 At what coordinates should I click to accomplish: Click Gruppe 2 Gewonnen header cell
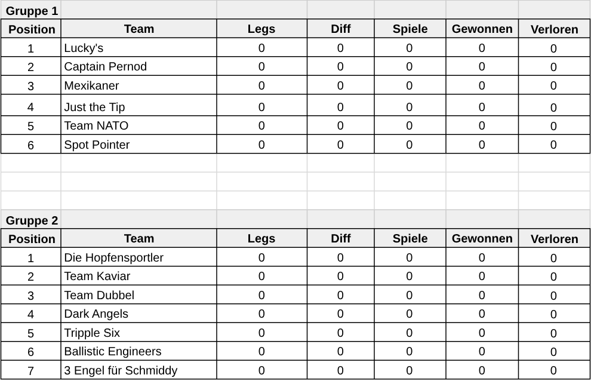482,238
